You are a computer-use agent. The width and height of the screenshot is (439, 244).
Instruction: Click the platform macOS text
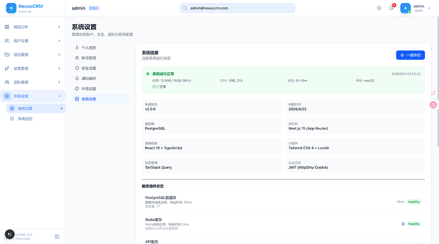pos(365,81)
